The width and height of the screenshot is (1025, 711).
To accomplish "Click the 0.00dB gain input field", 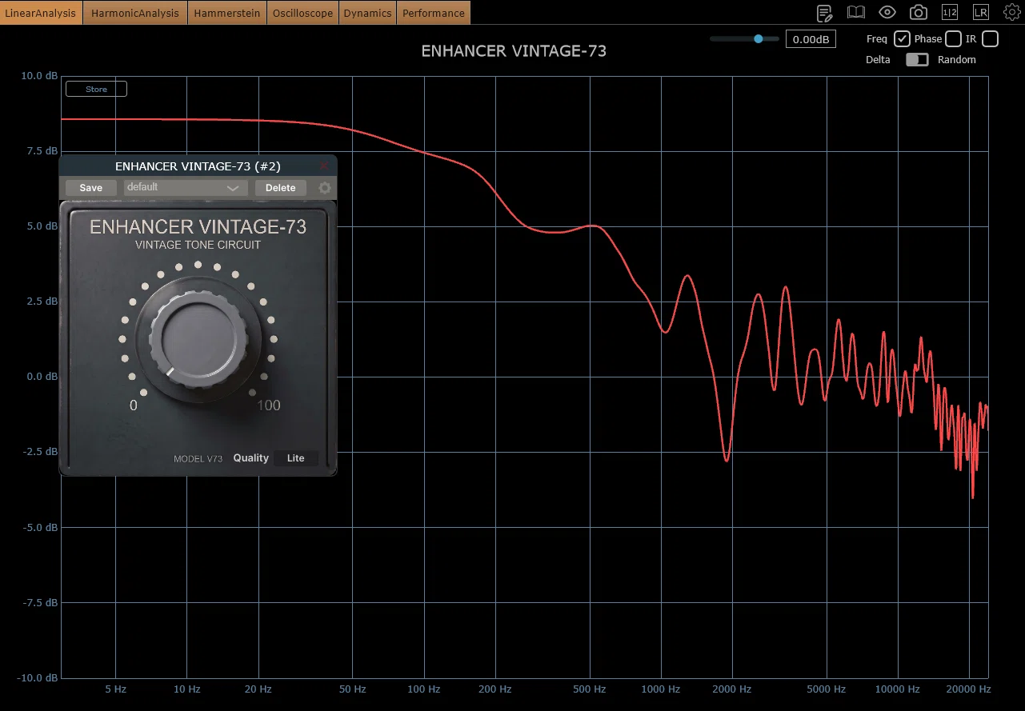I will pos(811,39).
